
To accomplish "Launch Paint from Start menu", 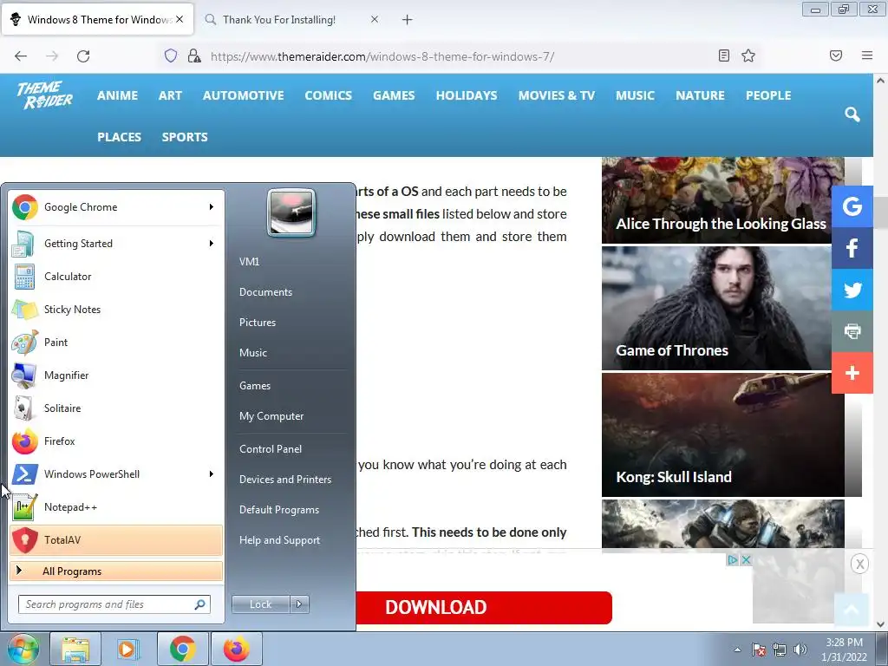I will (x=116, y=342).
